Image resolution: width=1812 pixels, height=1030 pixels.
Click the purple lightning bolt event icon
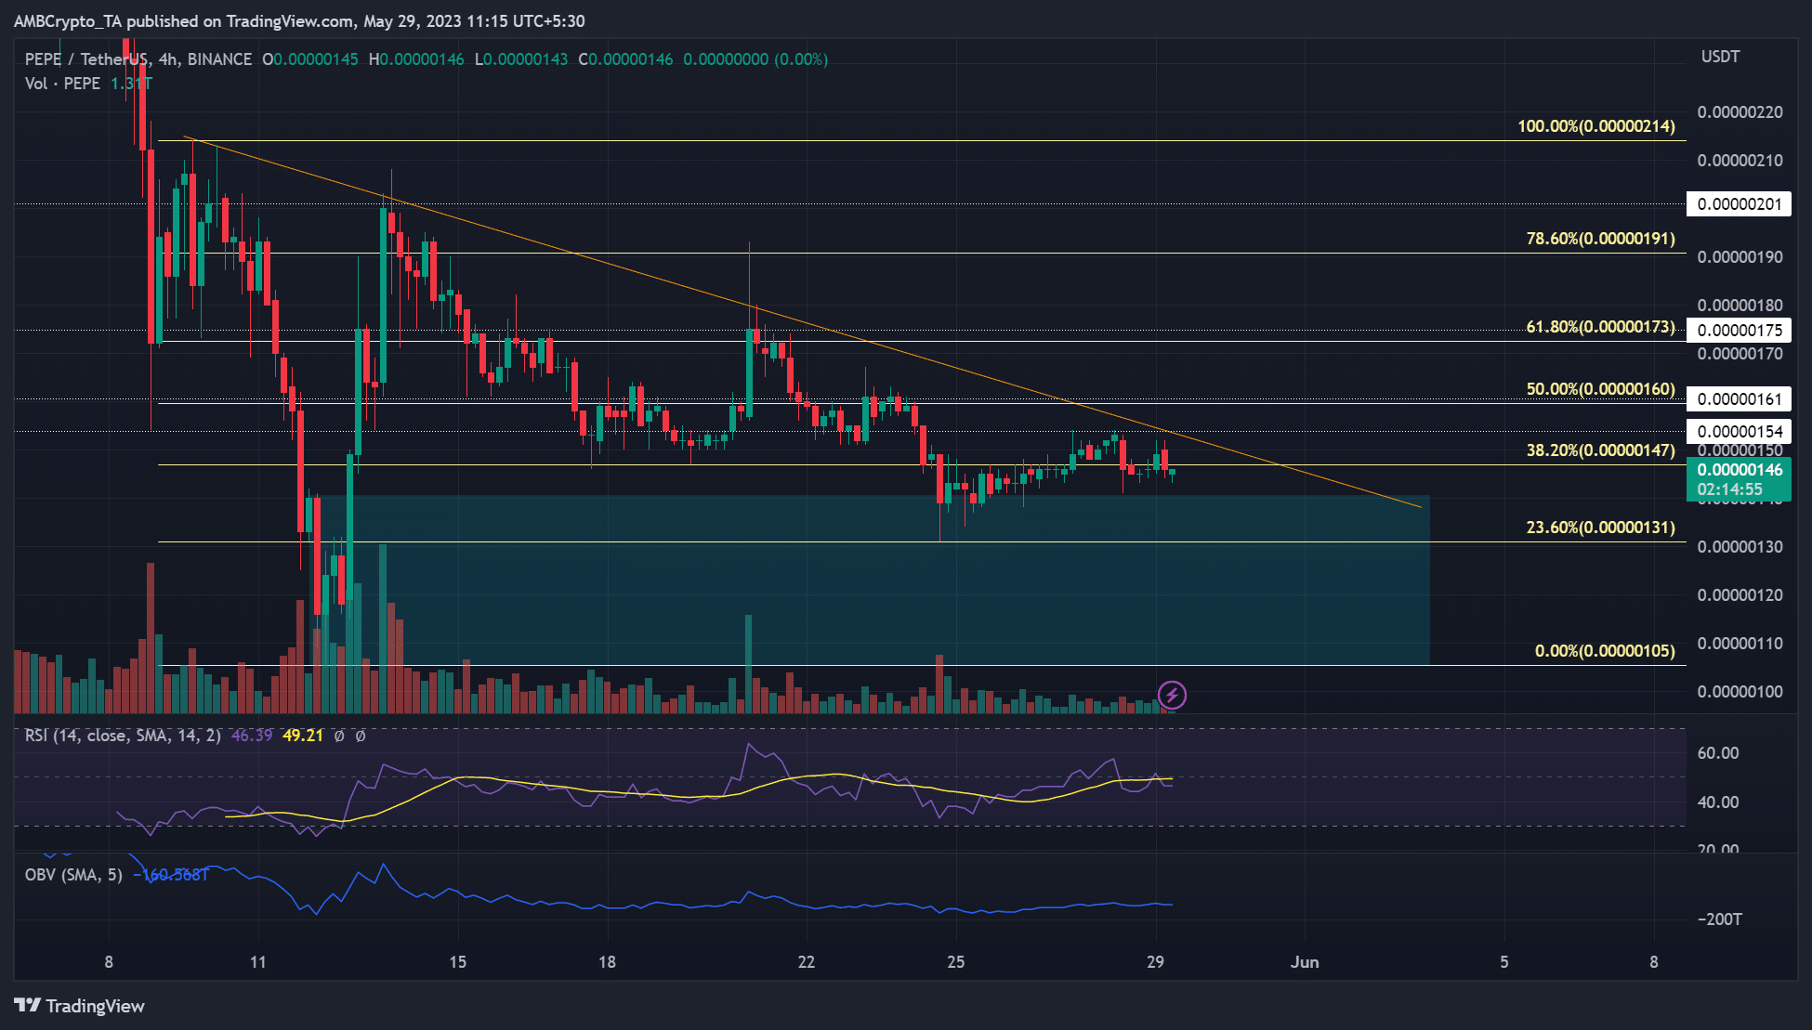coord(1172,694)
